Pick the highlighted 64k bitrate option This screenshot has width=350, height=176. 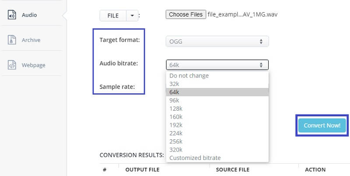point(174,92)
